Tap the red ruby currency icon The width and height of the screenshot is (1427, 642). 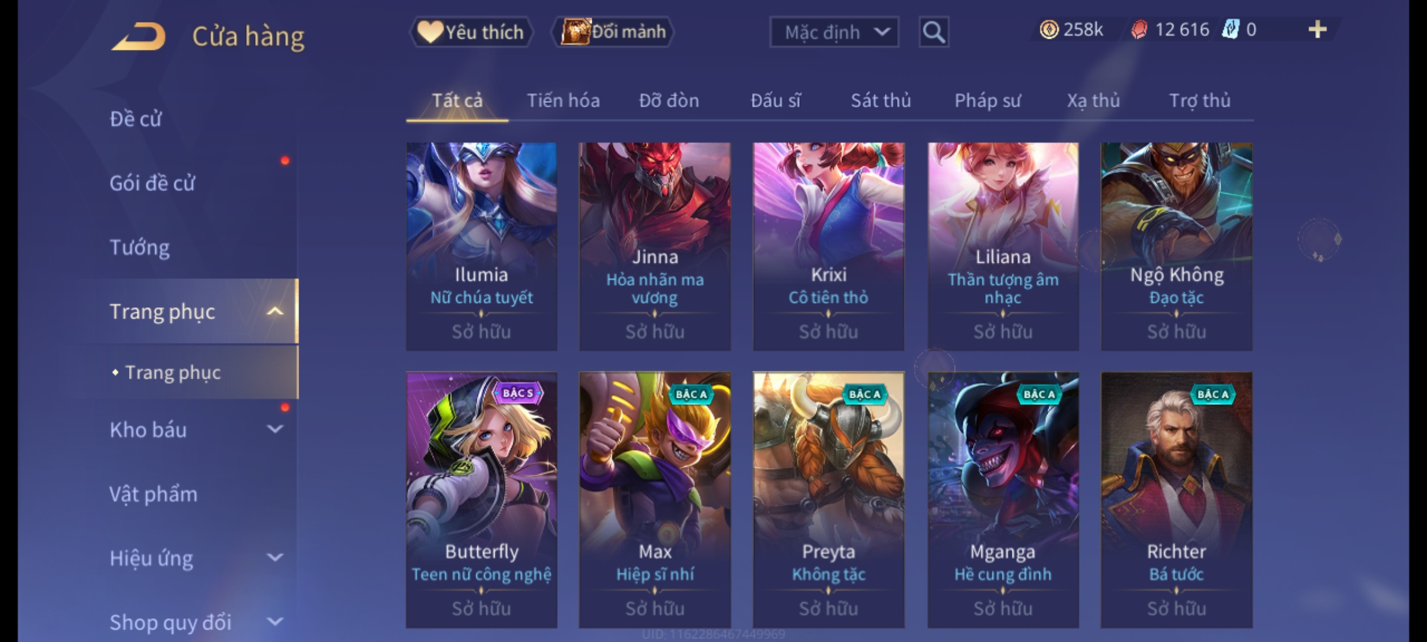[1139, 29]
